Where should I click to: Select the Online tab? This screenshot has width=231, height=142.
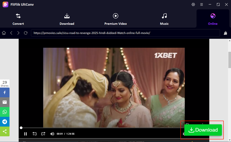point(213,19)
